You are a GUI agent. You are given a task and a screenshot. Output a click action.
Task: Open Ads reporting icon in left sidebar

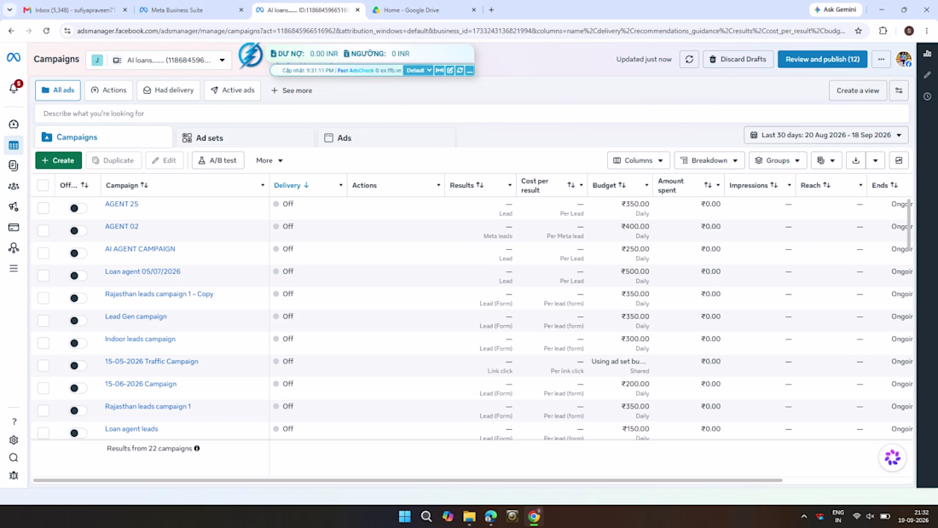point(14,165)
